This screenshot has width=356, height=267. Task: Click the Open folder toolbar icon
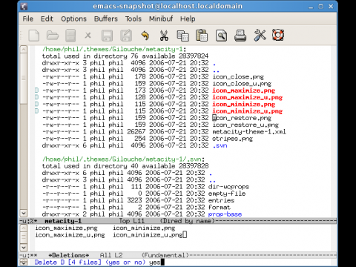tap(53, 36)
